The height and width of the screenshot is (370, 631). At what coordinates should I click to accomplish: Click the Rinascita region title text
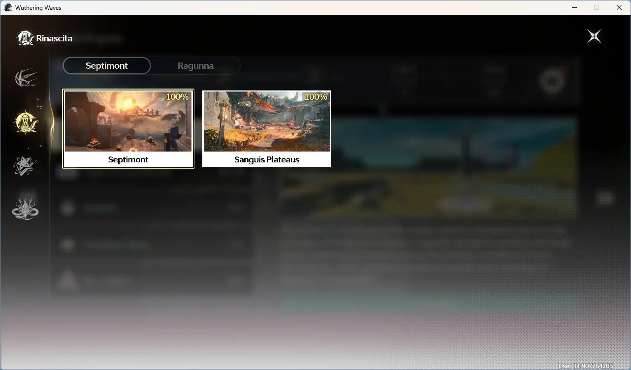54,38
